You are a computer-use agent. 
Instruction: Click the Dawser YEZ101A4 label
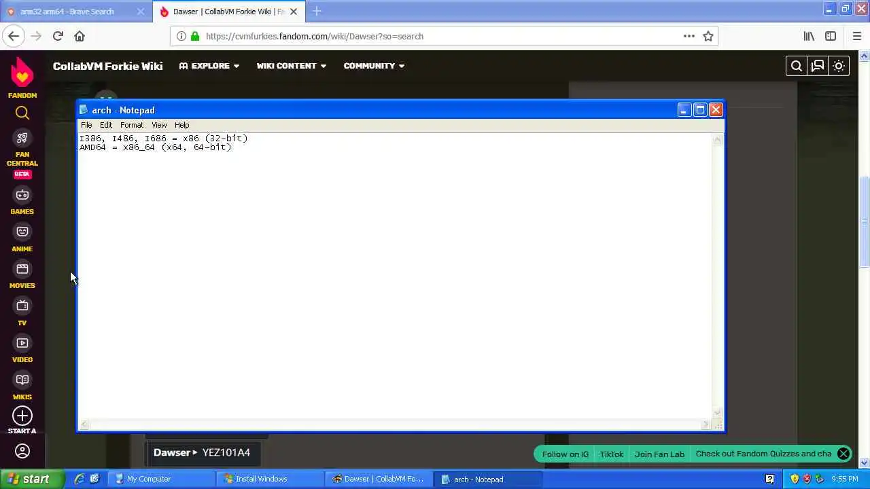click(202, 452)
